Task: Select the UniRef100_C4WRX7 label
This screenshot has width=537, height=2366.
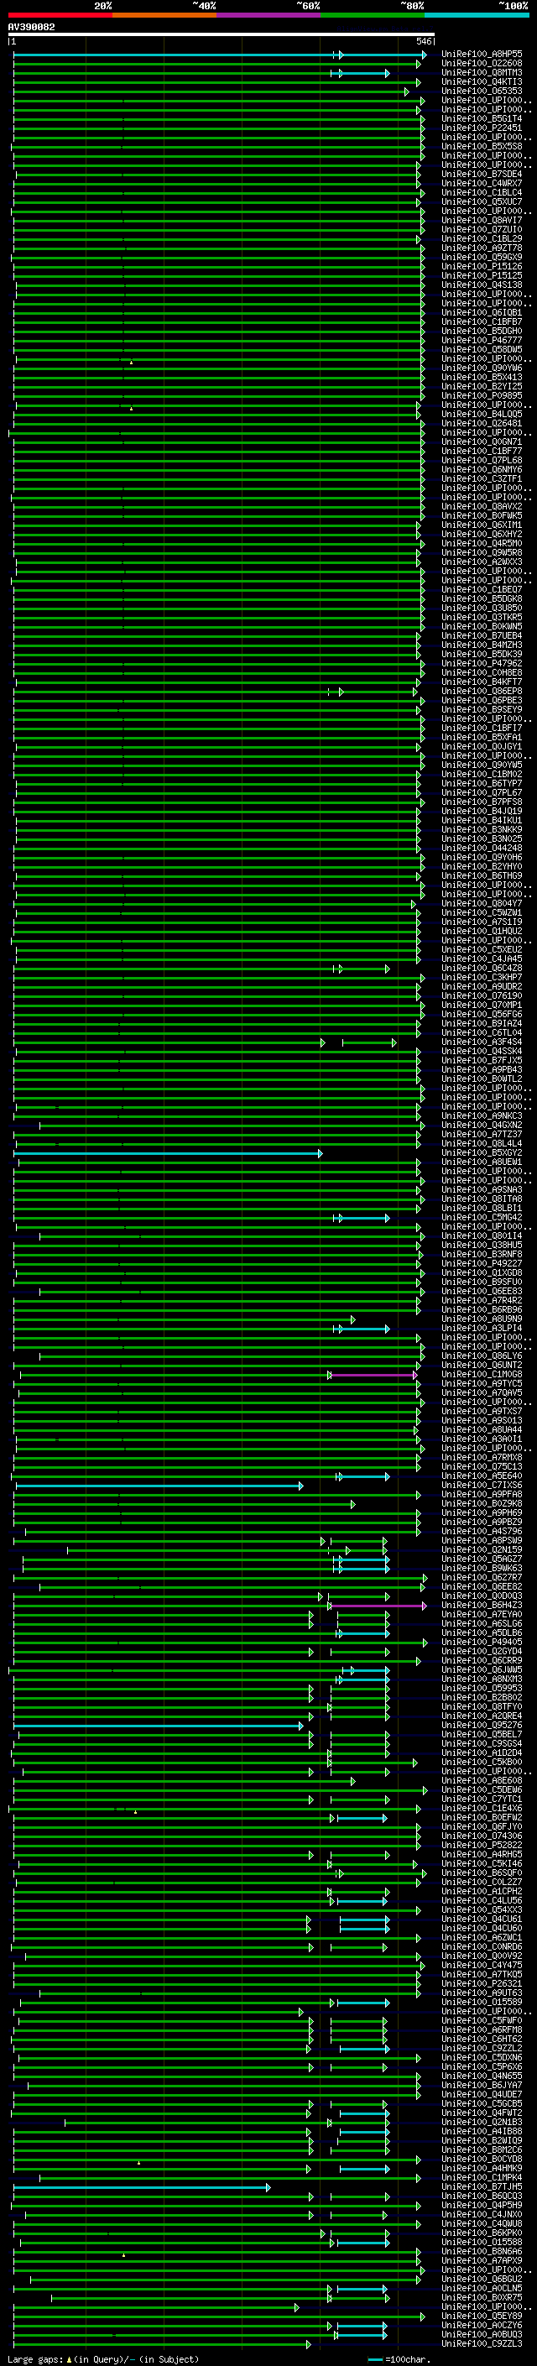Action: tap(482, 184)
